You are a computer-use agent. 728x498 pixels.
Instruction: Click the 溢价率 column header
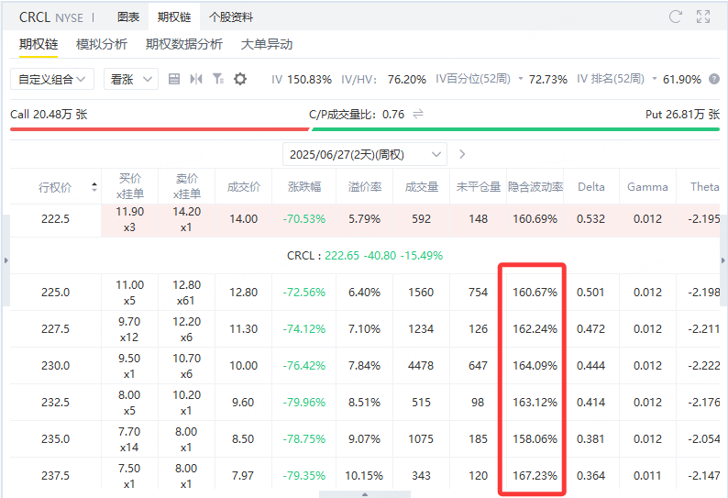[x=365, y=187]
